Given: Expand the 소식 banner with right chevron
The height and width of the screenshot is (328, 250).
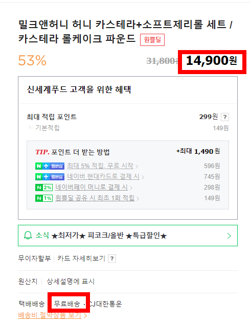Looking at the screenshot, I should tap(229, 236).
